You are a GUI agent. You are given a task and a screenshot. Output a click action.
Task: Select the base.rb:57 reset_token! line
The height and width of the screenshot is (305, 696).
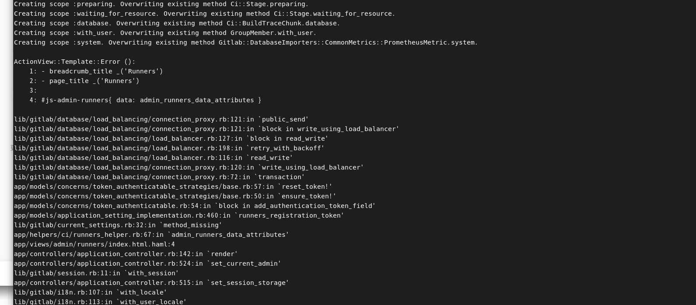coord(173,187)
